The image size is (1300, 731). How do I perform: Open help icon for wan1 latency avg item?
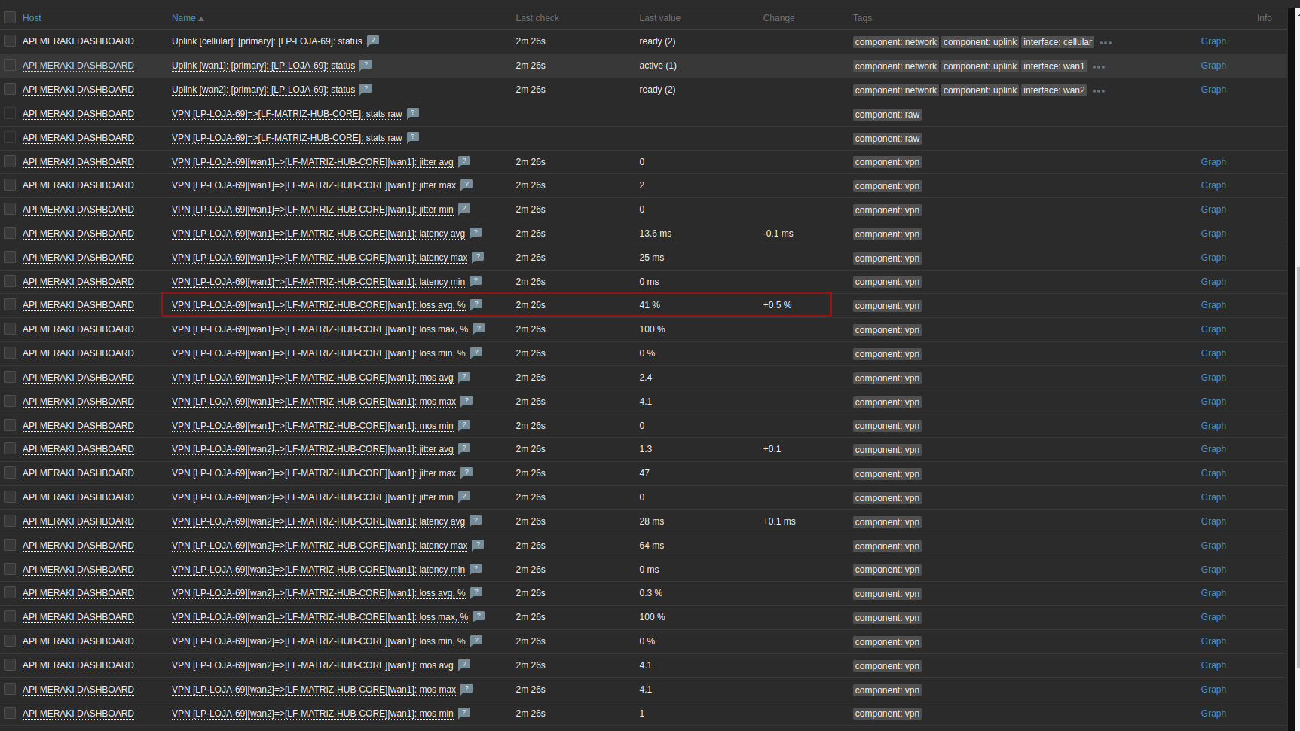476,233
